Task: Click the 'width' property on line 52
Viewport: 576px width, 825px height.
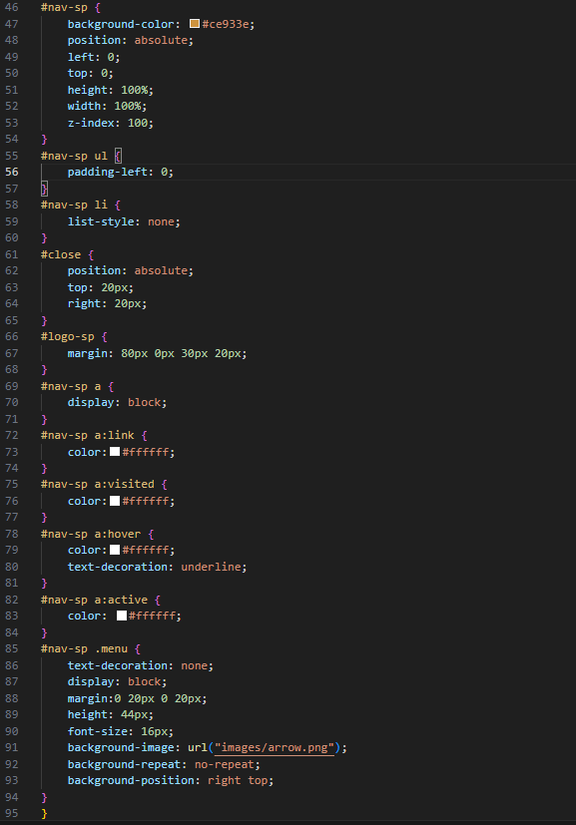Action: coord(84,106)
